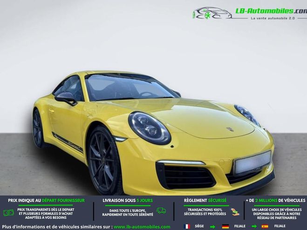
Task: Click 'LIVRAISON SOUS 5 JOURS' heading
Action: click(x=128, y=201)
